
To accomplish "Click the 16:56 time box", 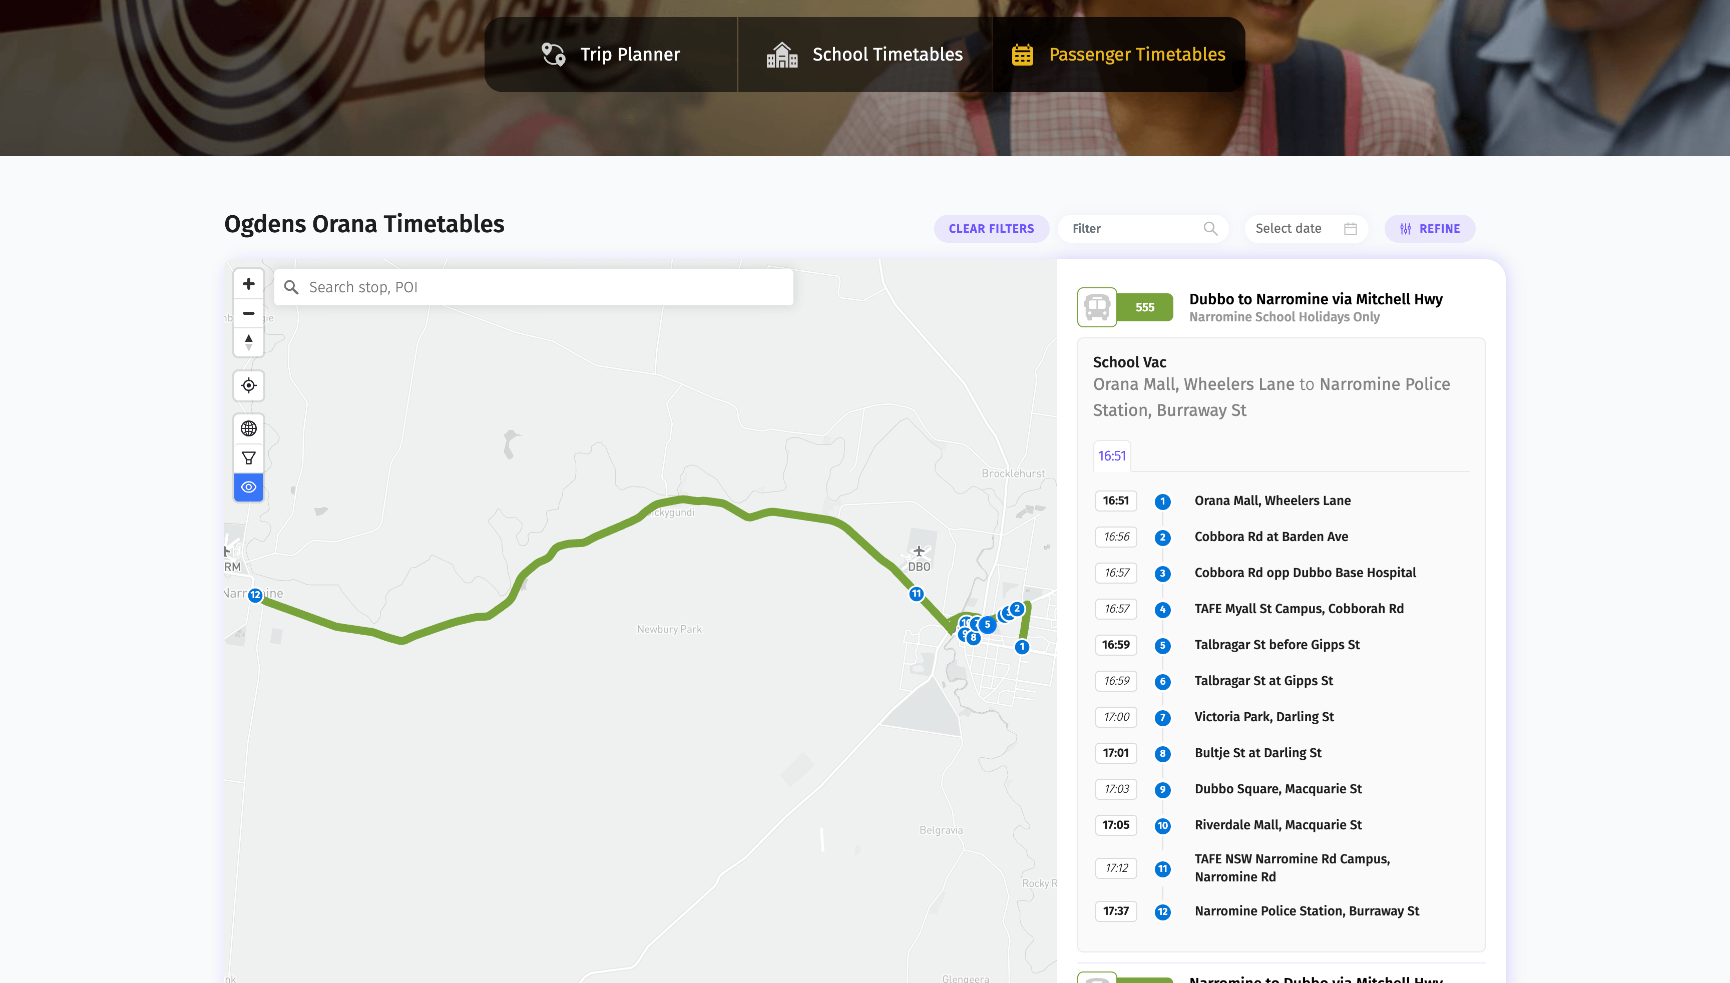I will 1115,537.
